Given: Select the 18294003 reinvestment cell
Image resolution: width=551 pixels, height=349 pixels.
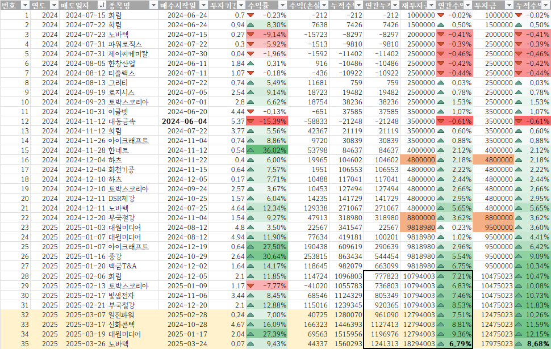Looking at the screenshot, I should (418, 344).
